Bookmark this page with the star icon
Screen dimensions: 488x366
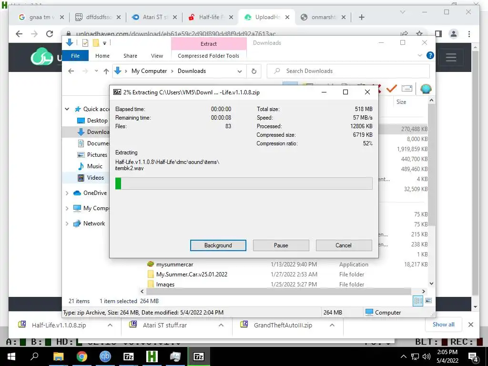point(419,34)
